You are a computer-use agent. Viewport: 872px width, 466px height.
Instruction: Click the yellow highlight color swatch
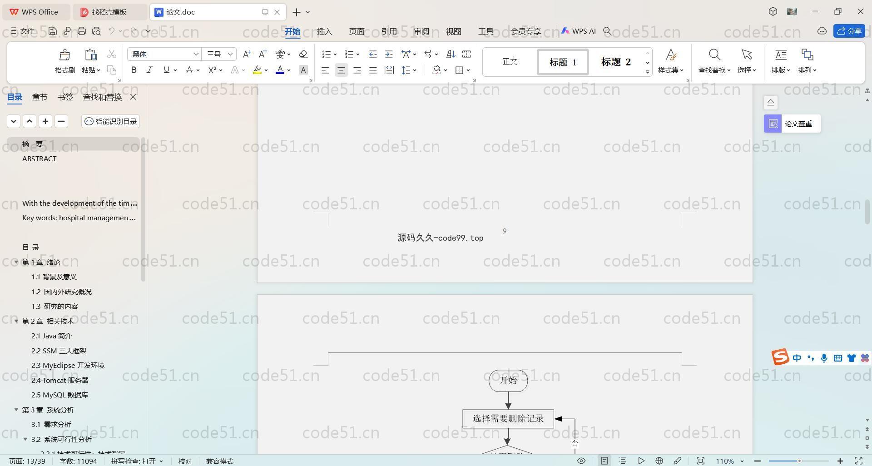click(x=257, y=70)
